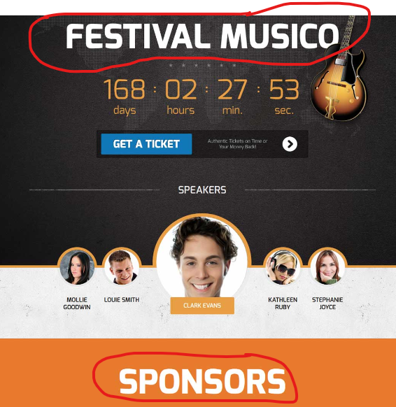The image size is (396, 407).
Task: Click the 168 days countdown number
Action: pyautogui.click(x=125, y=90)
